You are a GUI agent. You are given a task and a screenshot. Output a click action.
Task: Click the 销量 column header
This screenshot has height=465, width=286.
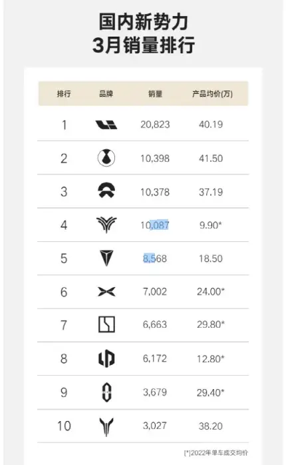pos(155,94)
